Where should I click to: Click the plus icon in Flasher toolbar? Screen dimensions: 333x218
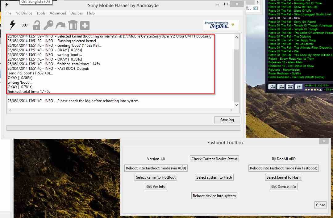coord(85,26)
